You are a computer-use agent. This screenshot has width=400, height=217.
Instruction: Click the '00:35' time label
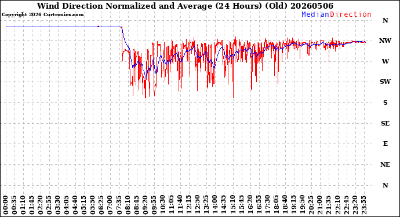(14, 205)
